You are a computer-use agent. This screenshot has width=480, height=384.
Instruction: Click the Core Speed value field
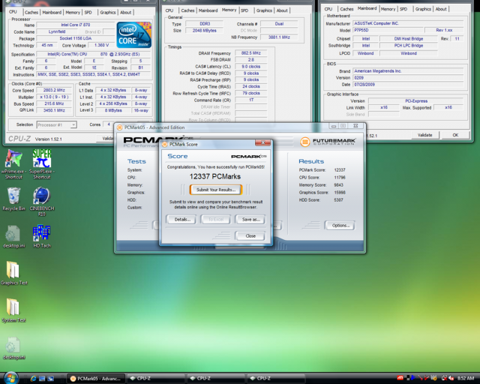pos(54,90)
